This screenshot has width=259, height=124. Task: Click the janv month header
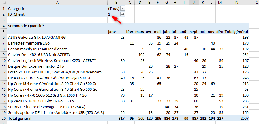[x=112, y=32]
